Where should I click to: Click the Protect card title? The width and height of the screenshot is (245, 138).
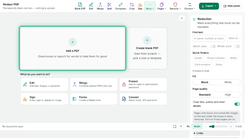(x=133, y=81)
